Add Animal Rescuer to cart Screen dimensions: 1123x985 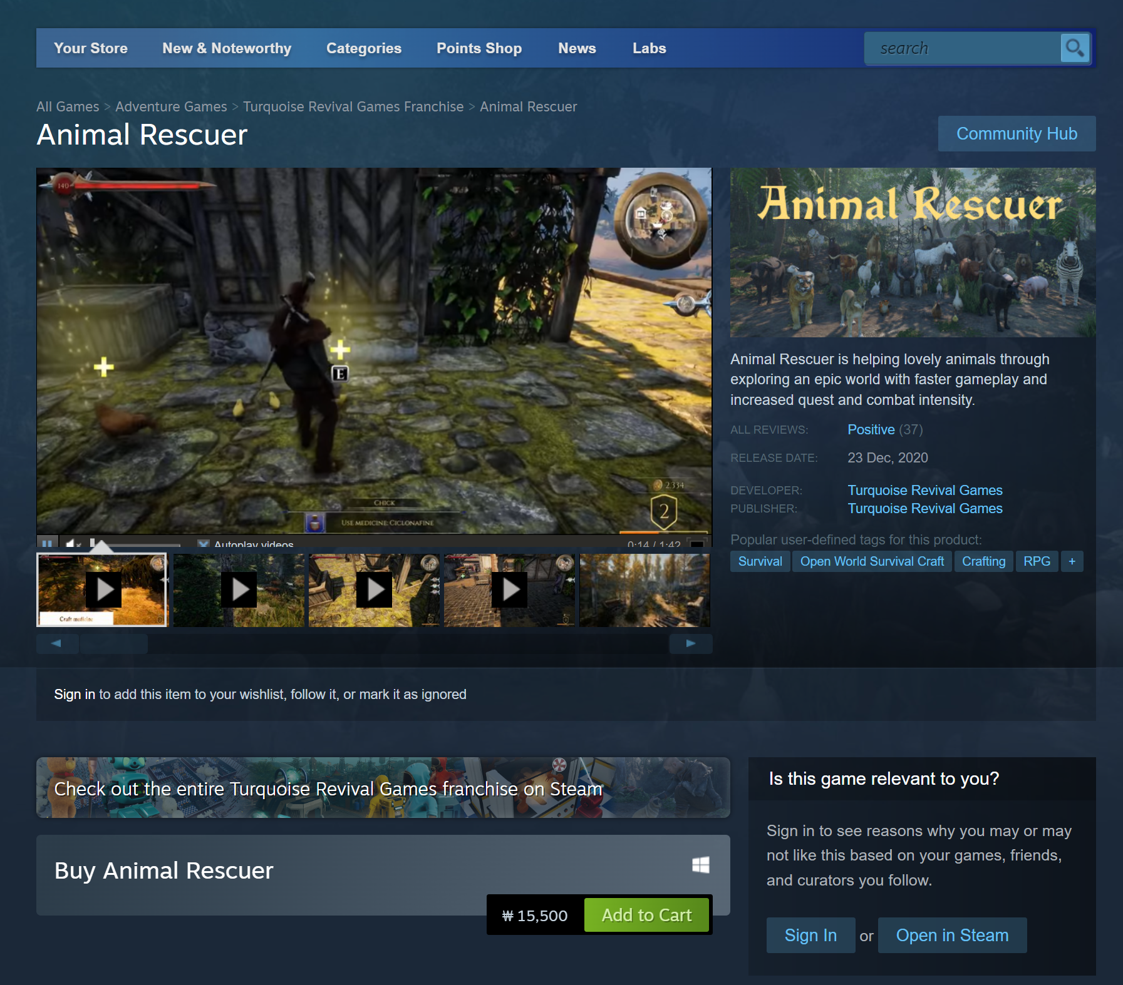click(646, 915)
